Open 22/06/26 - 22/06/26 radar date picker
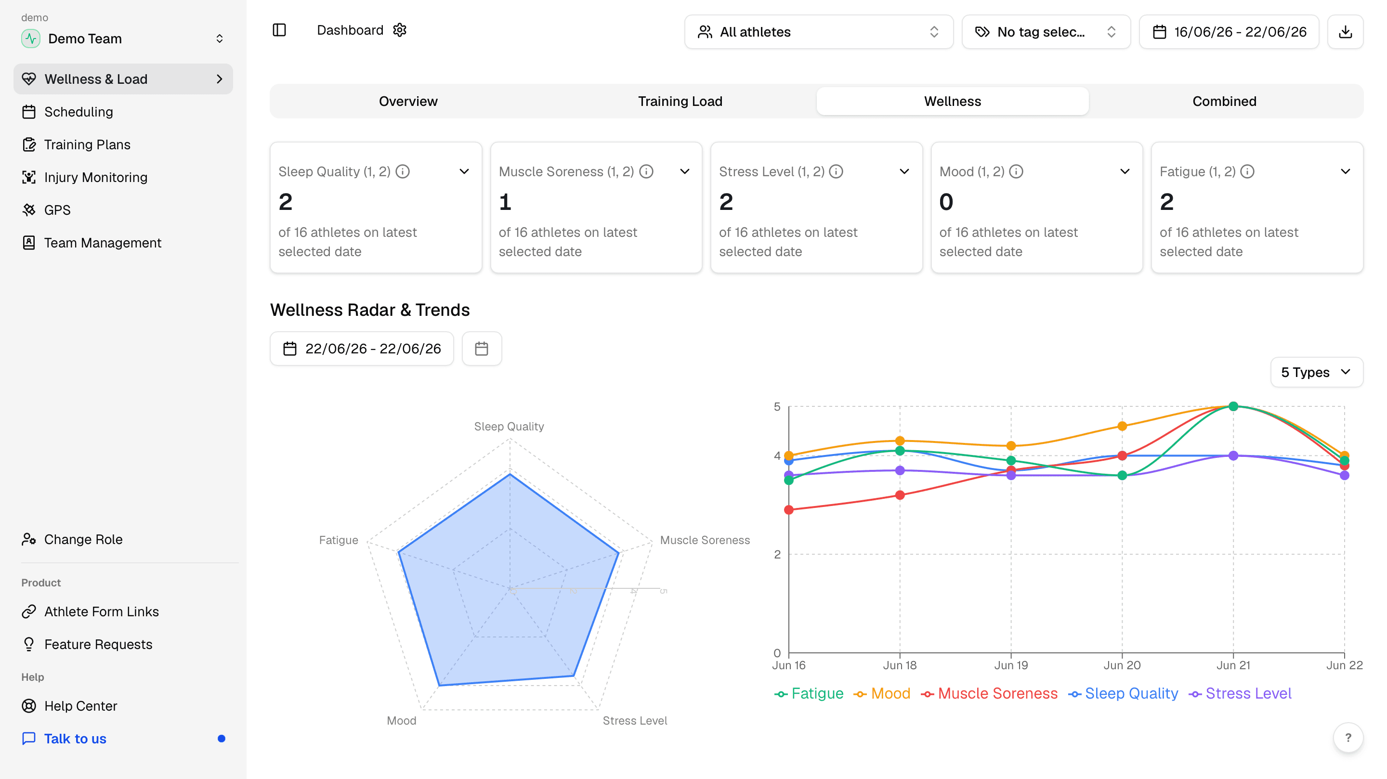 (x=362, y=349)
